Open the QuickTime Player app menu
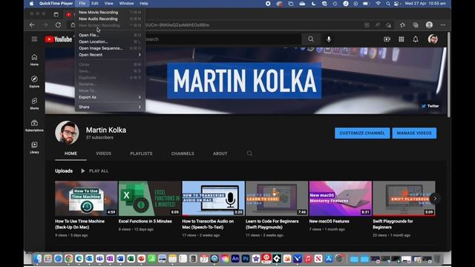This screenshot has height=267, width=475. tap(56, 4)
